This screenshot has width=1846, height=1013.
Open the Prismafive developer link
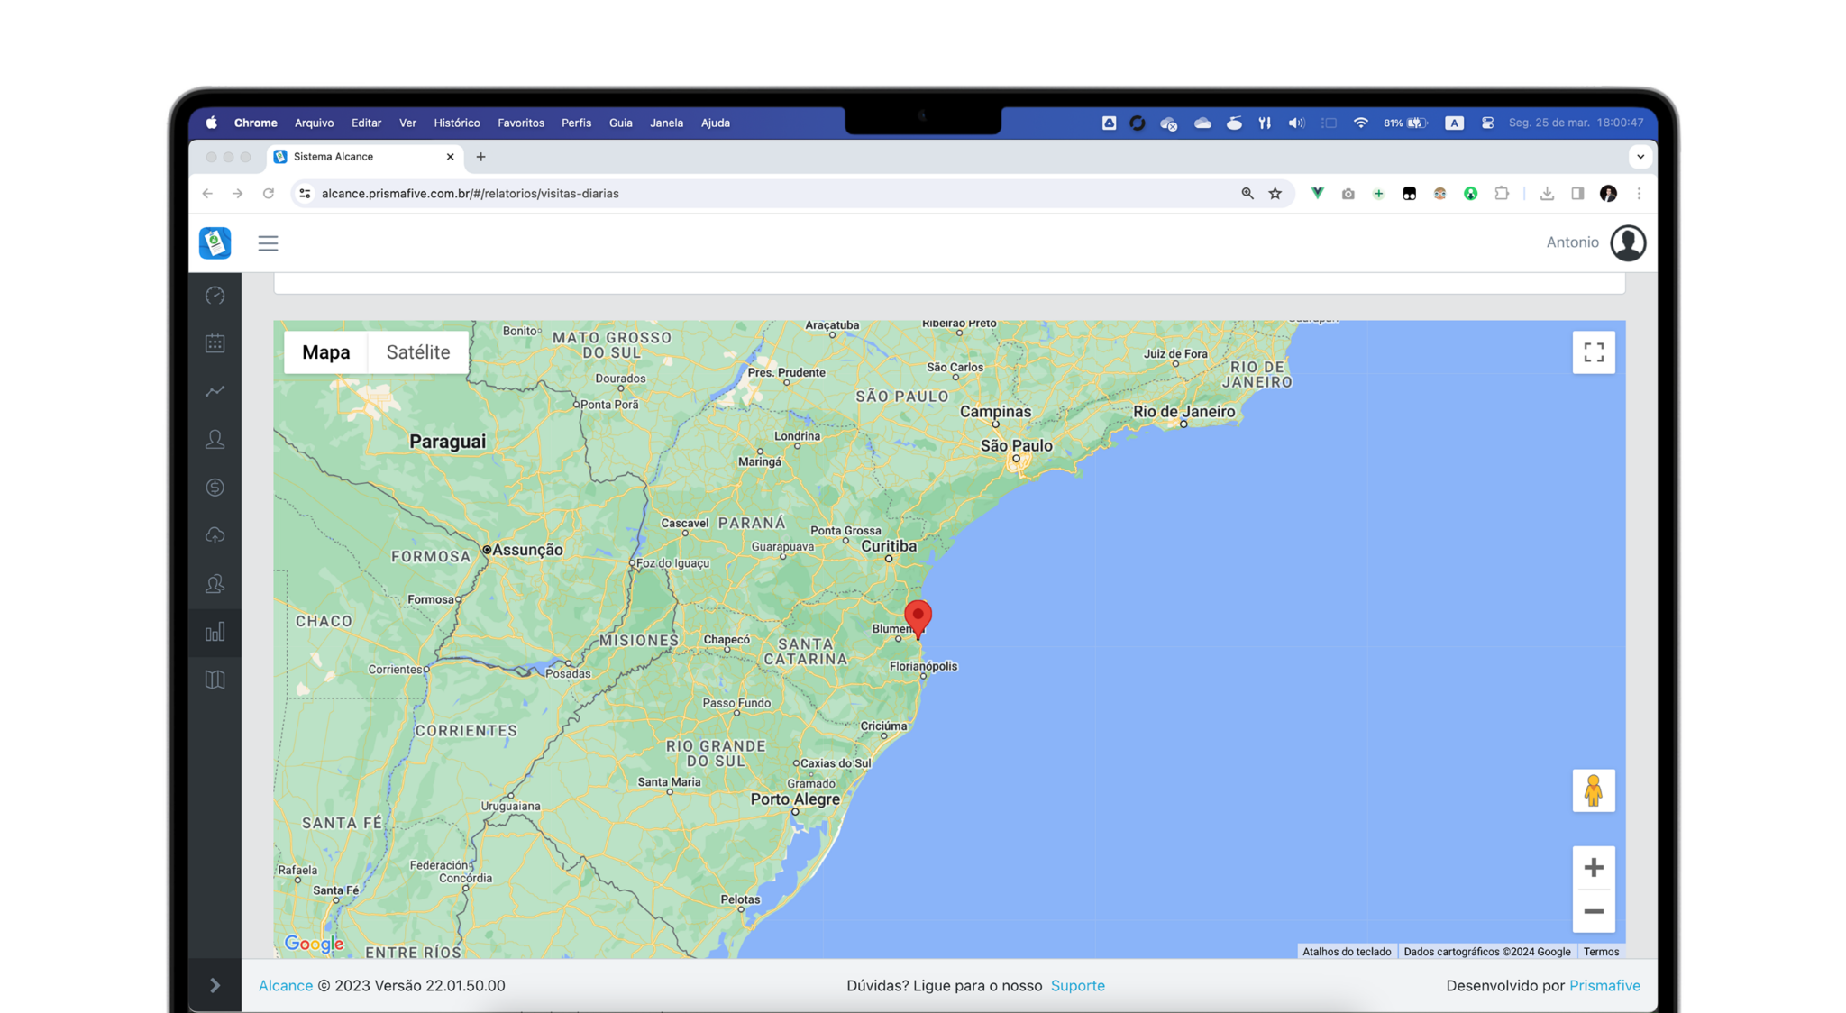pos(1604,985)
